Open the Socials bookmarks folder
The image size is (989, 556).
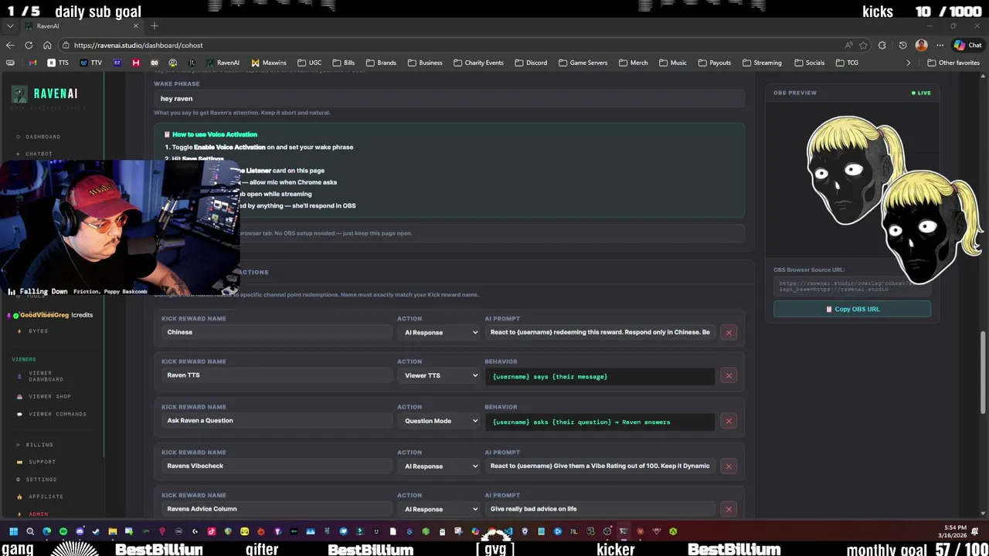click(809, 63)
